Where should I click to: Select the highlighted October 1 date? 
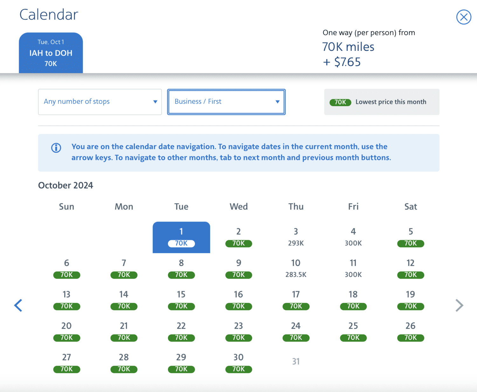[x=181, y=237]
